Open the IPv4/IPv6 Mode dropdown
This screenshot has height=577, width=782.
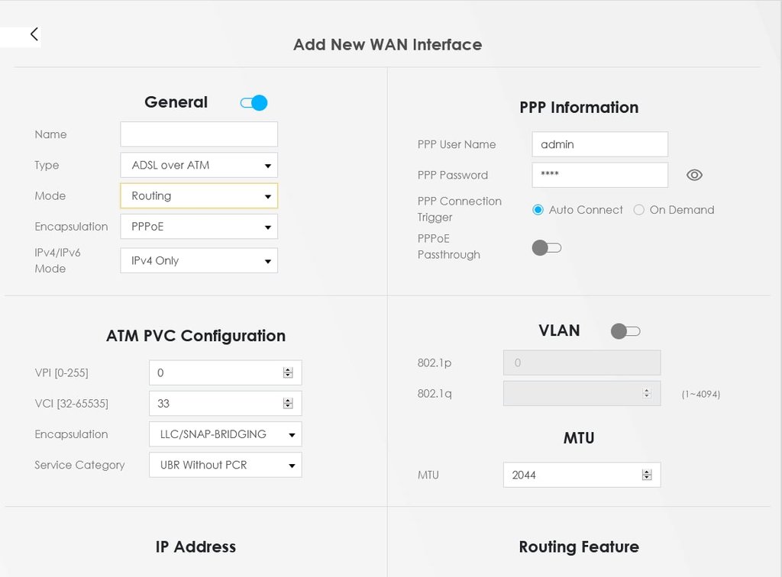199,260
